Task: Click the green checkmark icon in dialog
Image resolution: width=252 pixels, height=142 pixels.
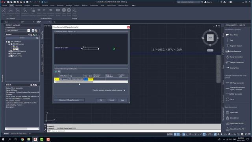Action: click(56, 71)
